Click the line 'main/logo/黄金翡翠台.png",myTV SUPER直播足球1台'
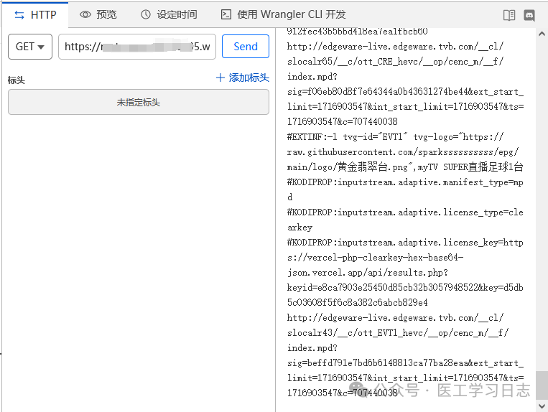The width and height of the screenshot is (548, 412). coord(405,167)
